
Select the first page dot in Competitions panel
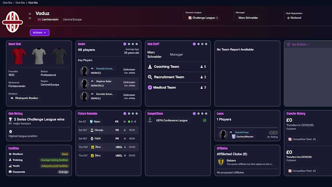[x=194, y=114]
